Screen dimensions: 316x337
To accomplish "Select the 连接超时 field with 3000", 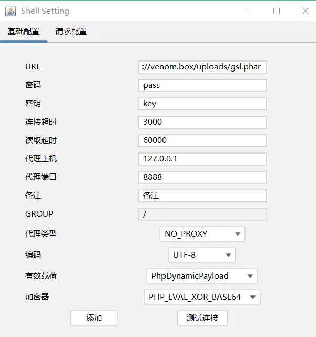I will point(202,122).
